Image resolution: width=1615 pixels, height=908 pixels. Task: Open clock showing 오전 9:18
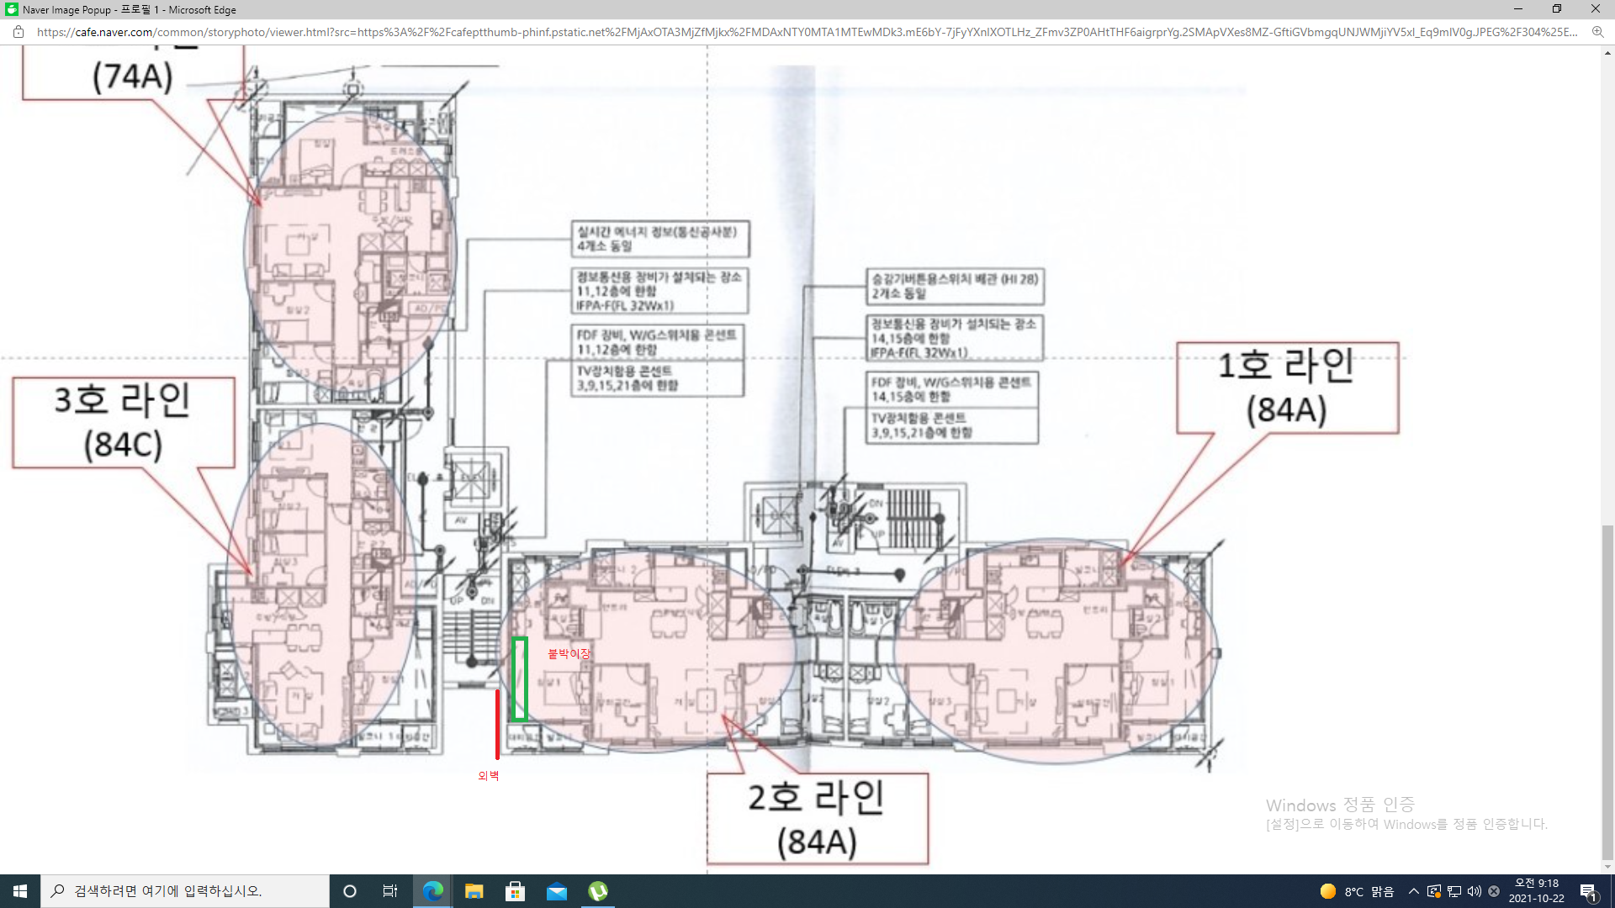pos(1536,891)
